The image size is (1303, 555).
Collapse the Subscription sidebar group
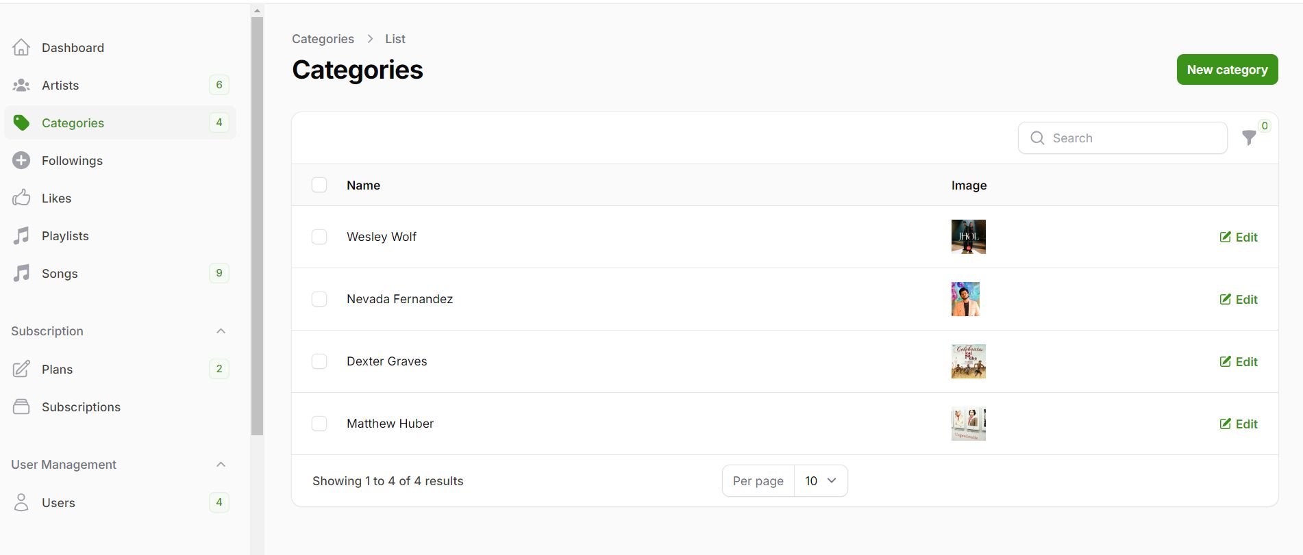pos(221,331)
